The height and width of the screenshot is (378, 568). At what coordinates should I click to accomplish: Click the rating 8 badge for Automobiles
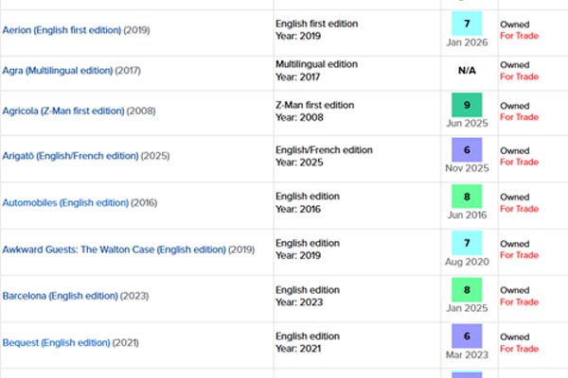(x=468, y=196)
